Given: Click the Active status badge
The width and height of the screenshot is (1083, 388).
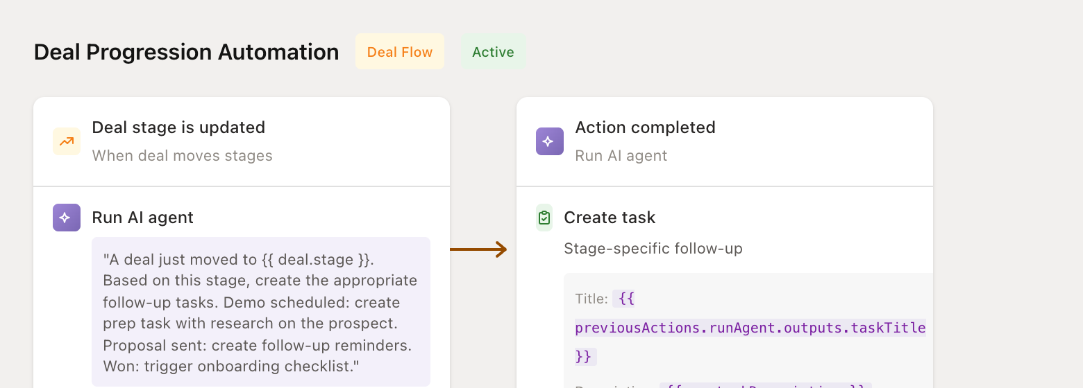Looking at the screenshot, I should 493,52.
